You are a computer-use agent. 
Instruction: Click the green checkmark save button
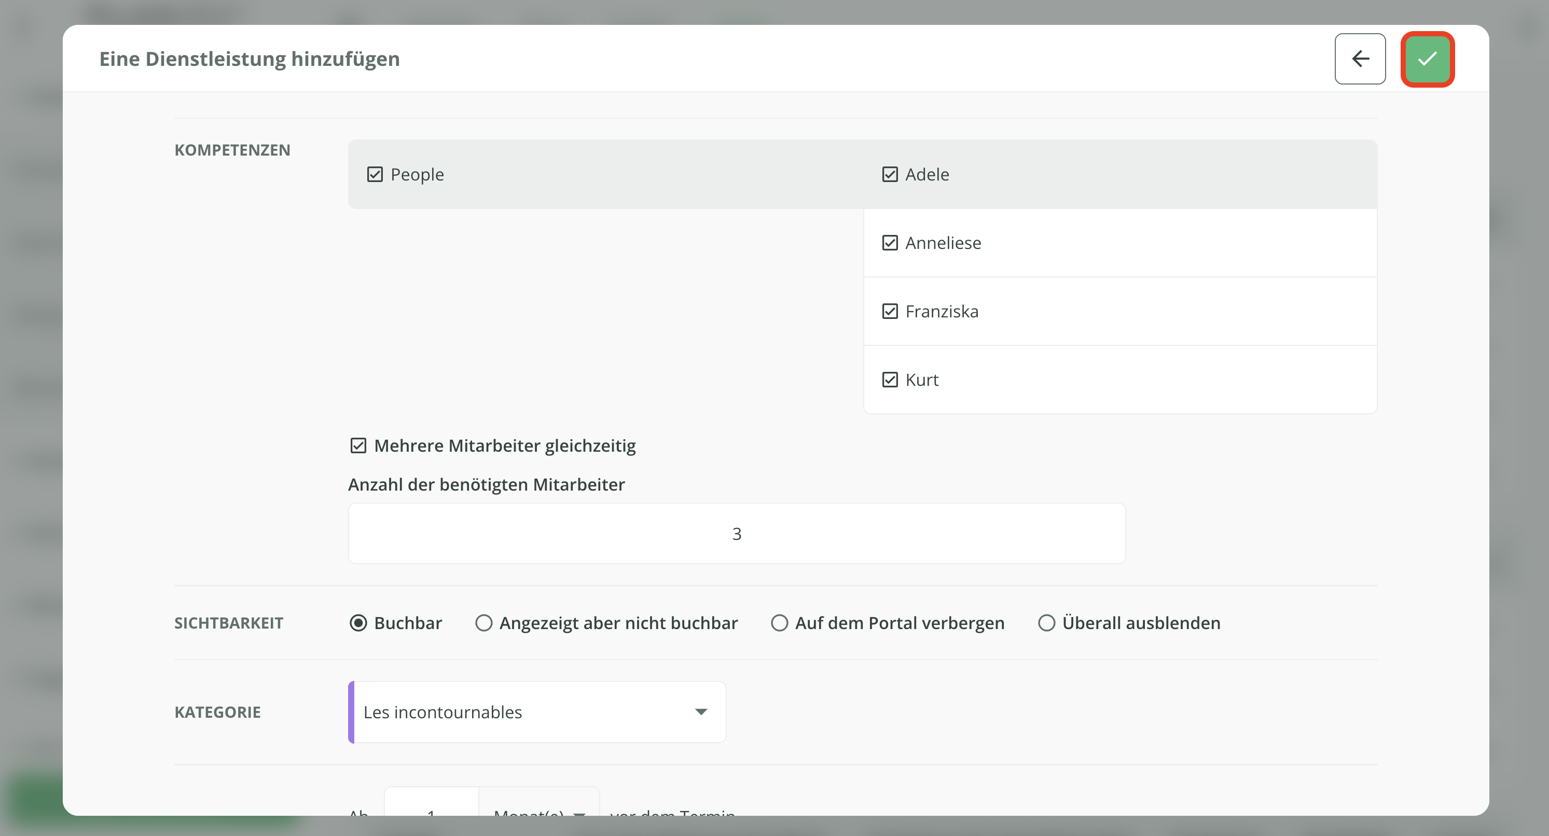point(1427,59)
